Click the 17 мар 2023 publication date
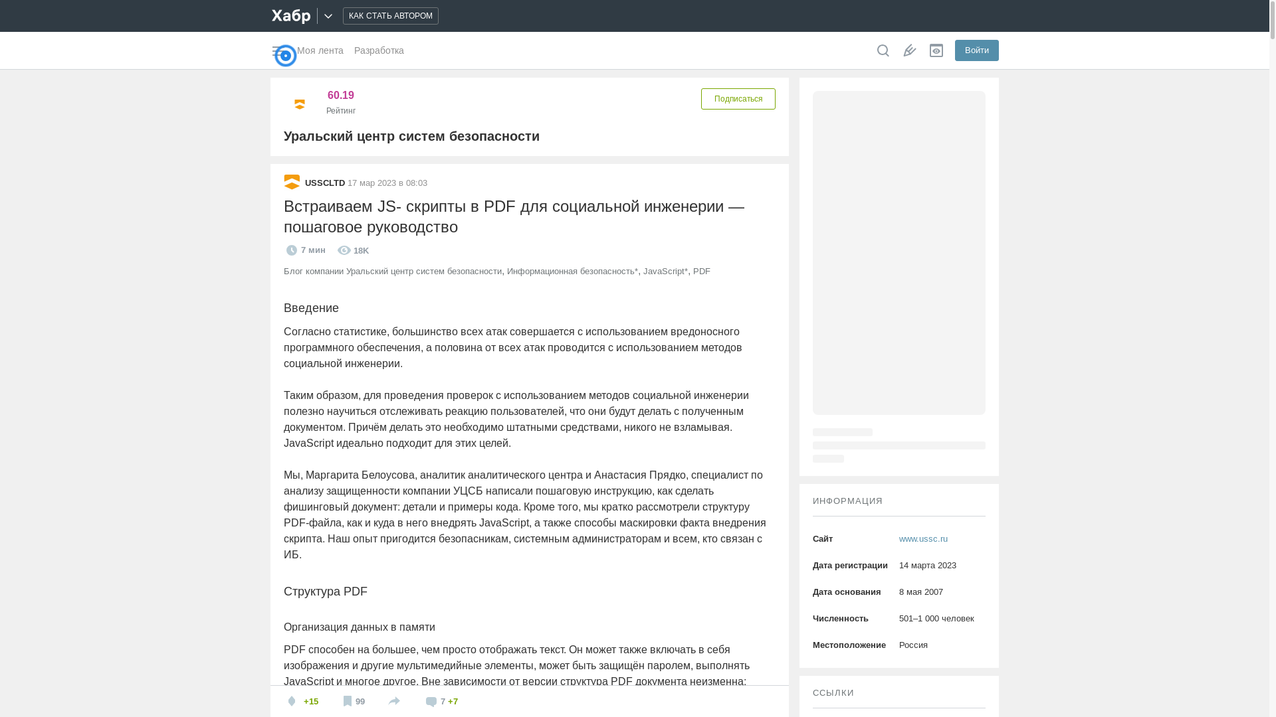Viewport: 1276px width, 717px height. (x=387, y=183)
